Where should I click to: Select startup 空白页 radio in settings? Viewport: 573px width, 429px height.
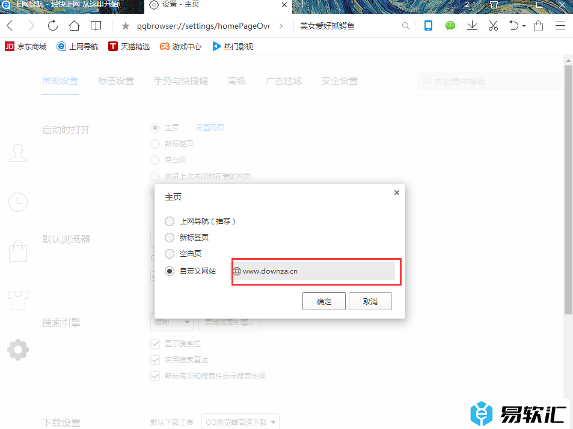155,160
